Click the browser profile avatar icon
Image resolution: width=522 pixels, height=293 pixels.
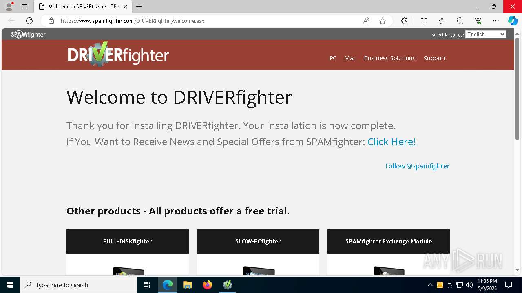[9, 7]
